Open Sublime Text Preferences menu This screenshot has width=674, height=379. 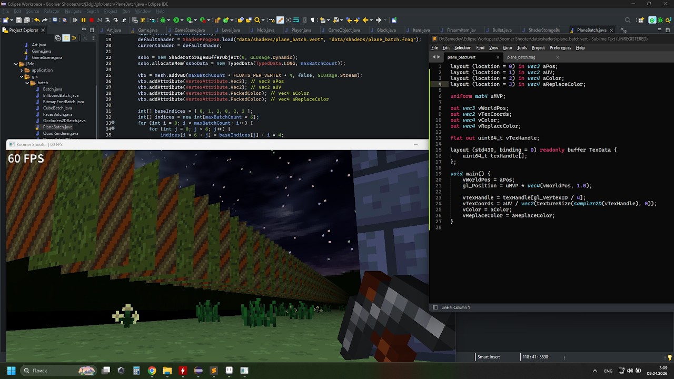560,48
